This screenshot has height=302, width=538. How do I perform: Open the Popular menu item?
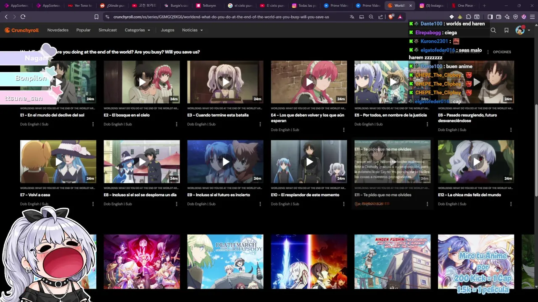click(x=83, y=30)
